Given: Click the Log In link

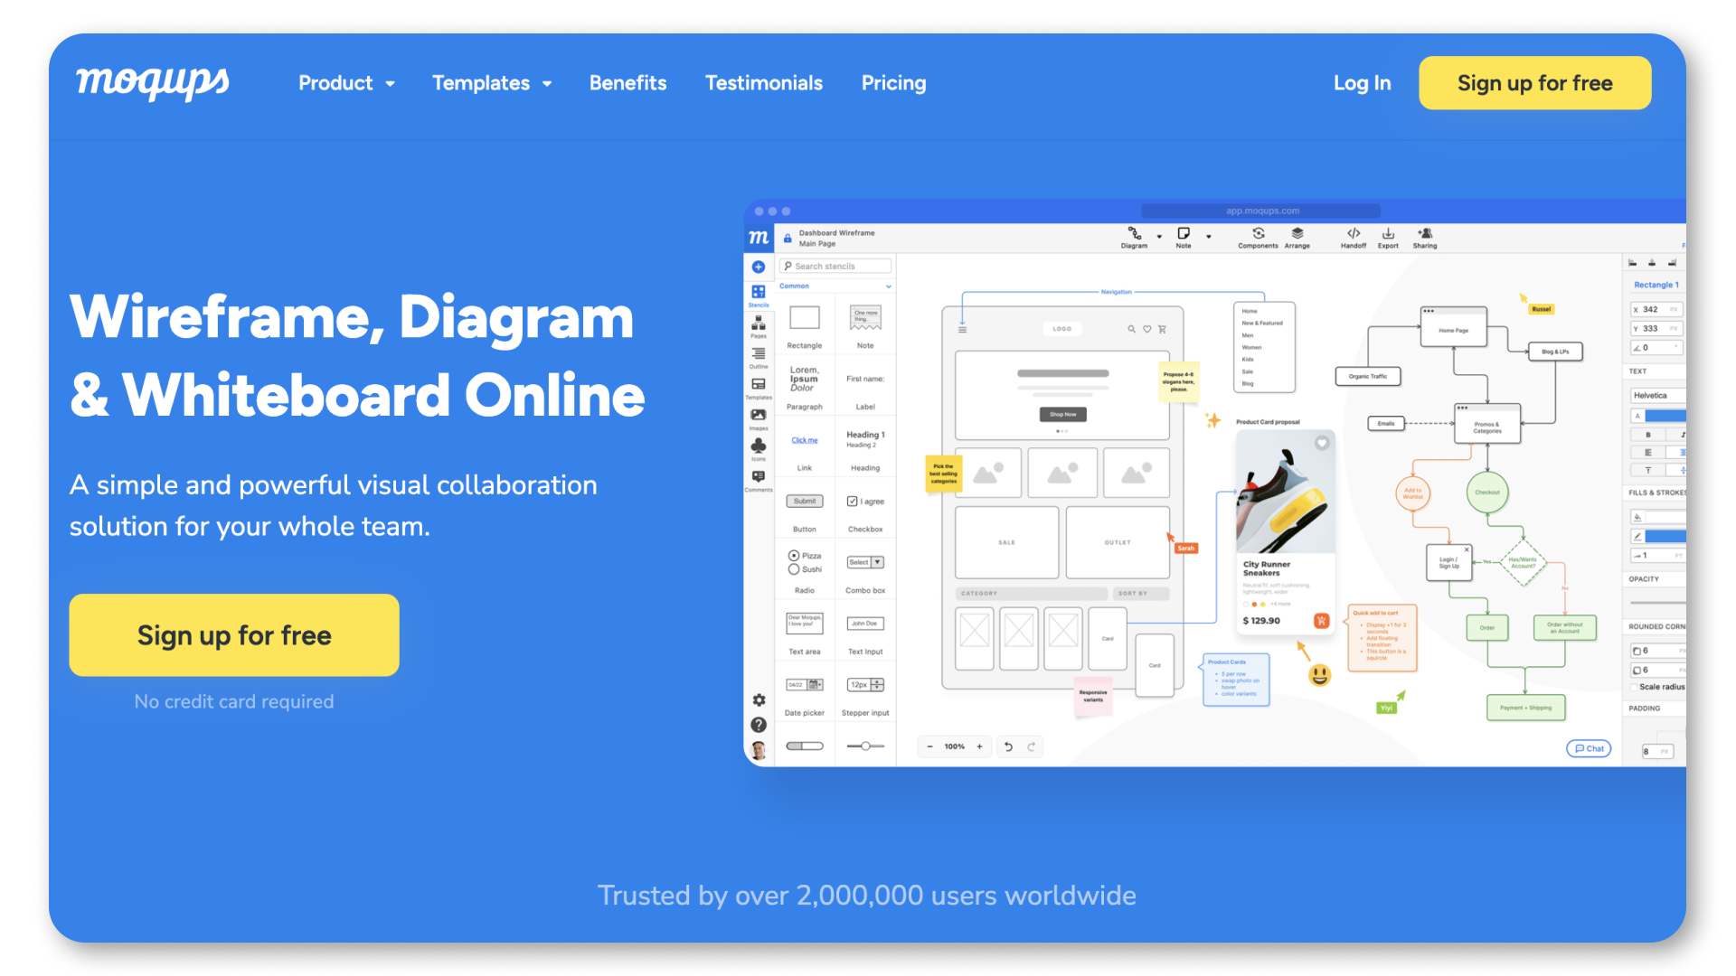Looking at the screenshot, I should pyautogui.click(x=1362, y=82).
